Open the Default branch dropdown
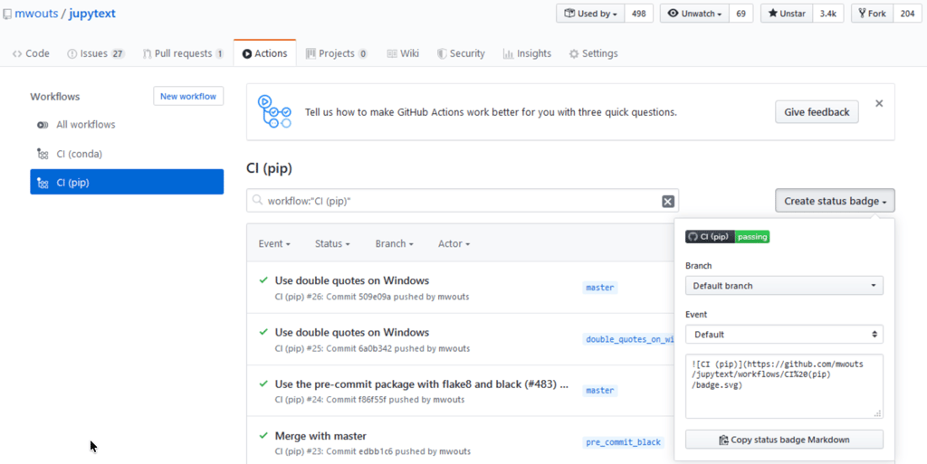The width and height of the screenshot is (927, 464). [x=784, y=286]
